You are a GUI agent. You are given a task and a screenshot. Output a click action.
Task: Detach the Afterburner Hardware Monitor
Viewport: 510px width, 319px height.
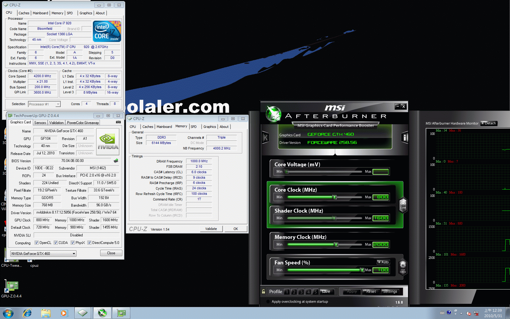tap(488, 123)
